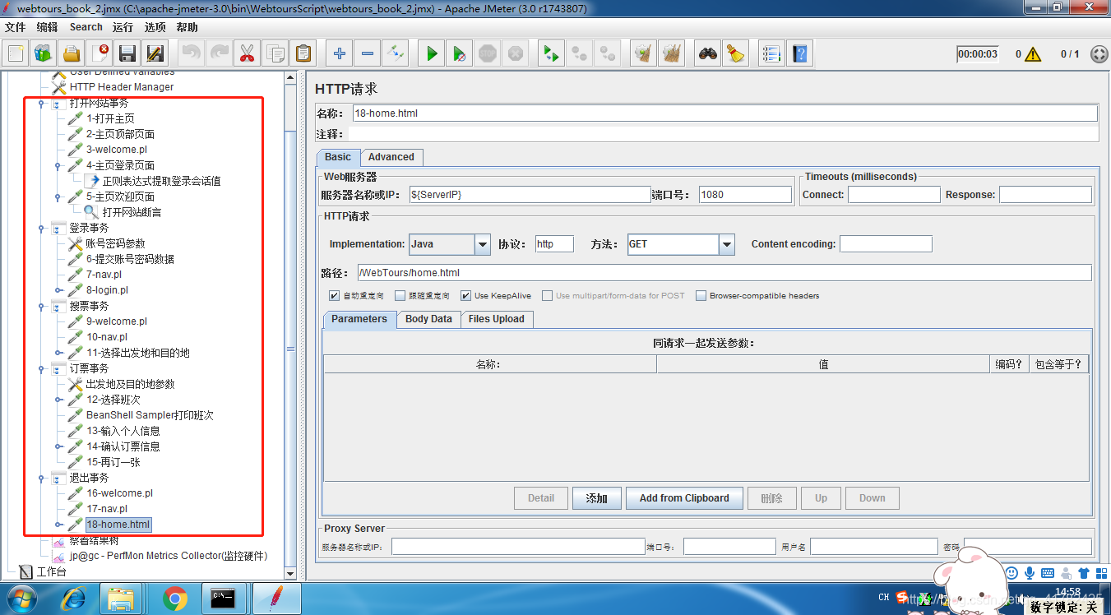Open the 文件 menu

[15, 27]
